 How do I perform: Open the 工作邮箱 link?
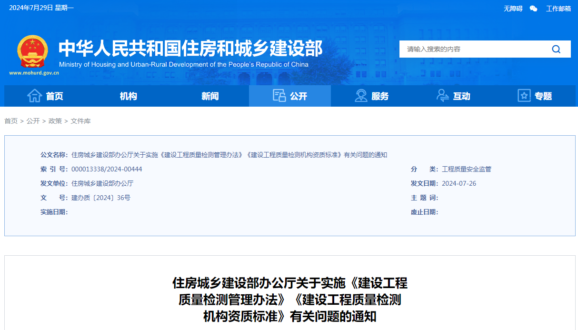(x=558, y=9)
